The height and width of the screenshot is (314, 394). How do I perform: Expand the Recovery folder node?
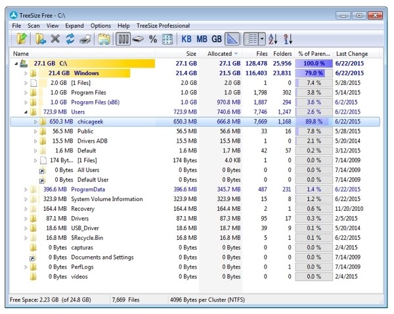26,209
